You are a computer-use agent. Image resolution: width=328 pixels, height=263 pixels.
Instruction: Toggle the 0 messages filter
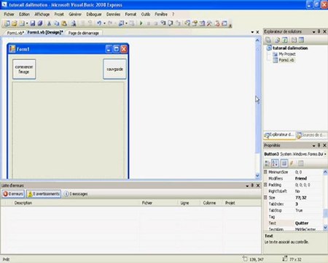tap(76, 194)
